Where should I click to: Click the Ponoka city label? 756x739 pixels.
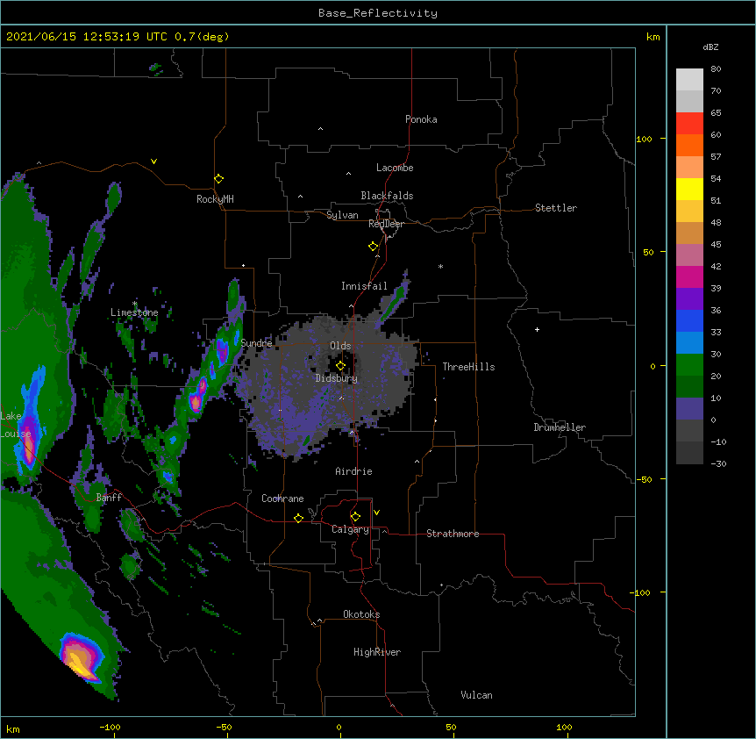(x=421, y=119)
